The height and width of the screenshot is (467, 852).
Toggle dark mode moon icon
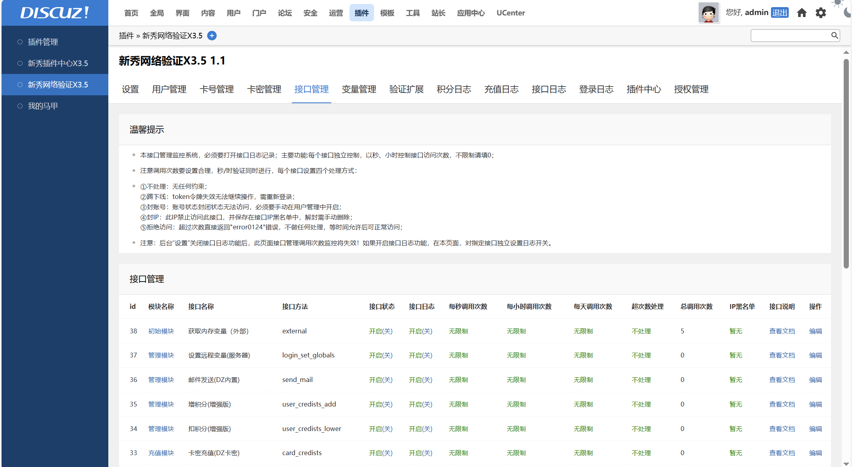point(848,13)
